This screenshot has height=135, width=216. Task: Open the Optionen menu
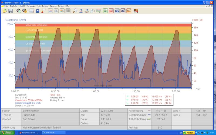pos(53,6)
